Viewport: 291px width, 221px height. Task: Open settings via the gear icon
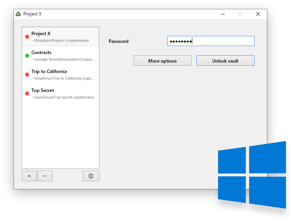(x=91, y=176)
